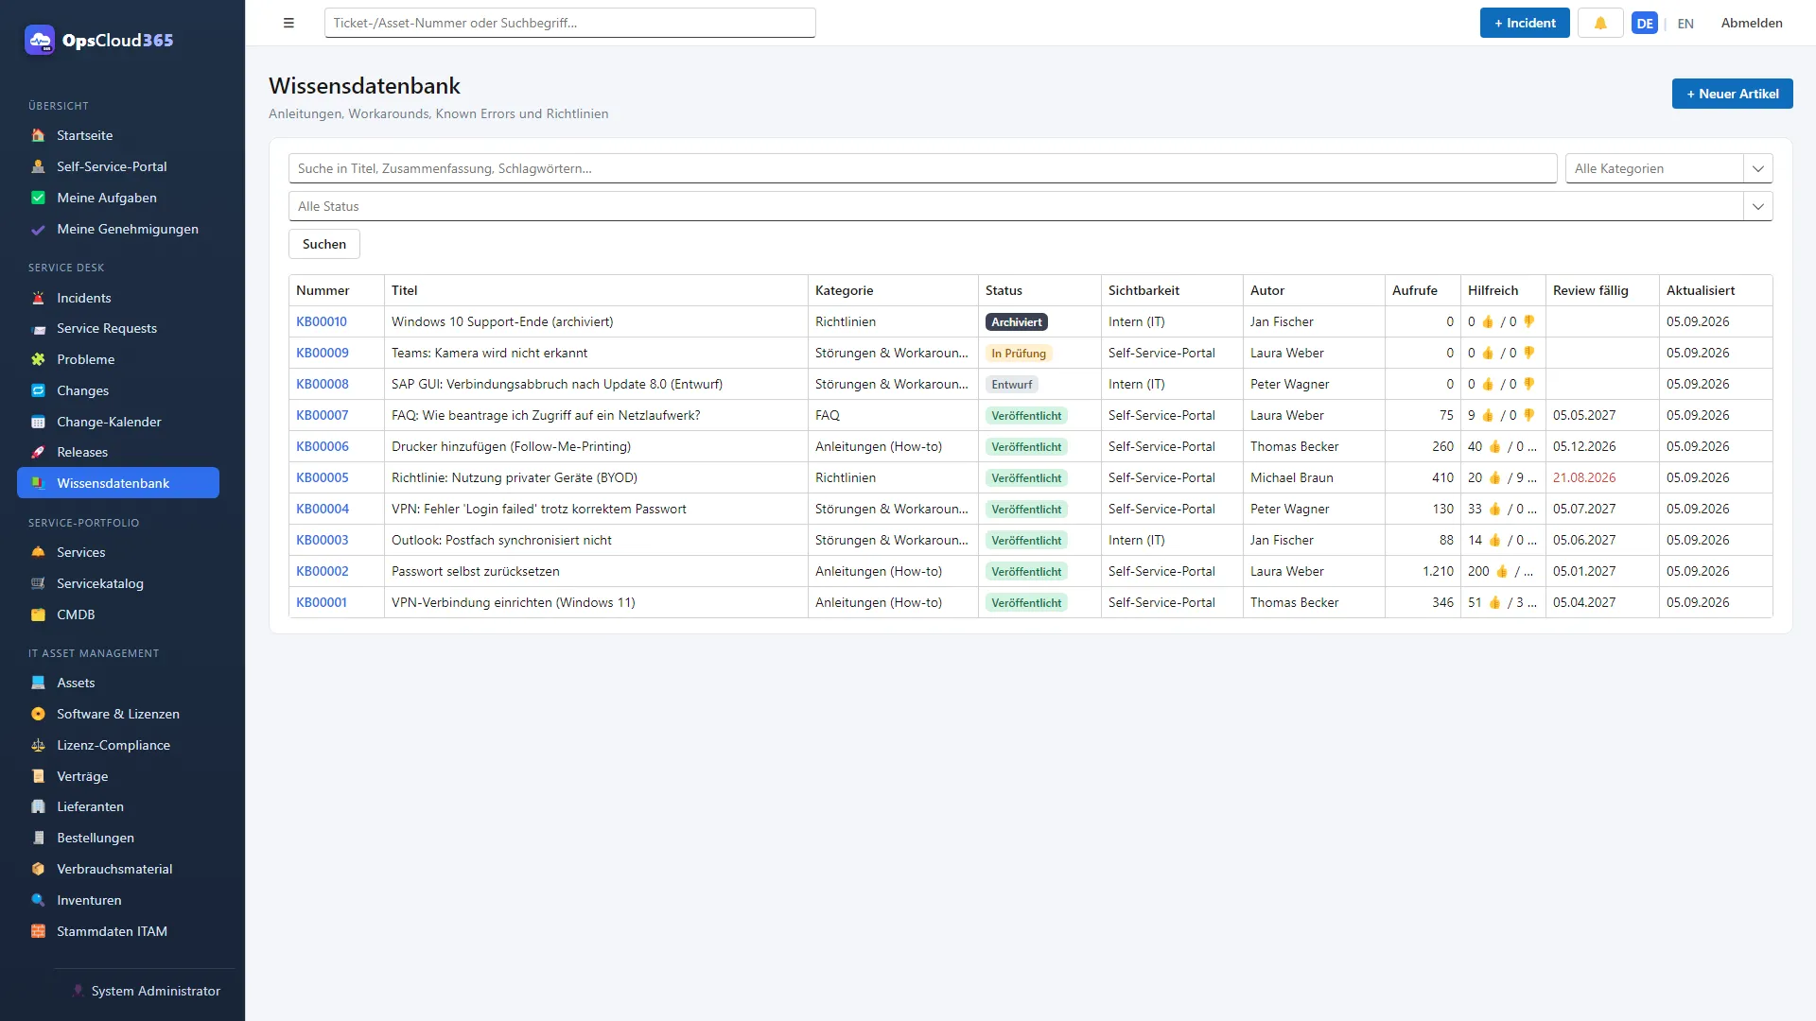This screenshot has width=1816, height=1021.
Task: Click the Lieferanten building icon
Action: pos(38,806)
